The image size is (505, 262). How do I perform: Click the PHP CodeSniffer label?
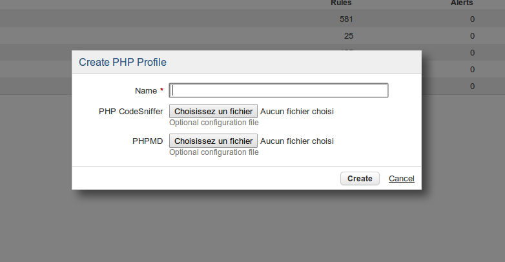[131, 111]
